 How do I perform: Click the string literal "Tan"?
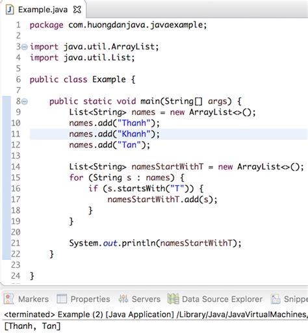click(129, 145)
